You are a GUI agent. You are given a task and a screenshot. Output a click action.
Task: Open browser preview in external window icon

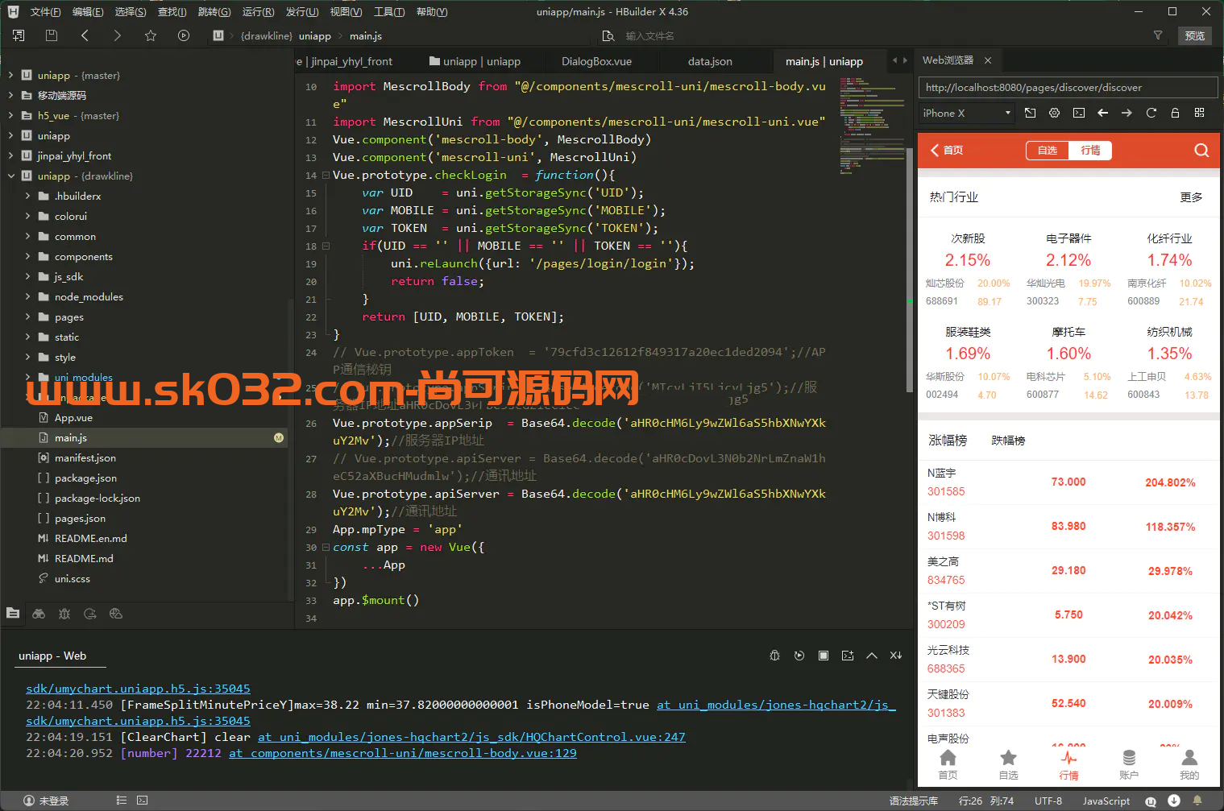[x=1030, y=113]
